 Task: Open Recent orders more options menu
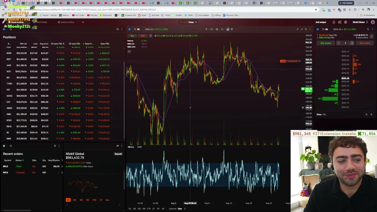click(59, 146)
